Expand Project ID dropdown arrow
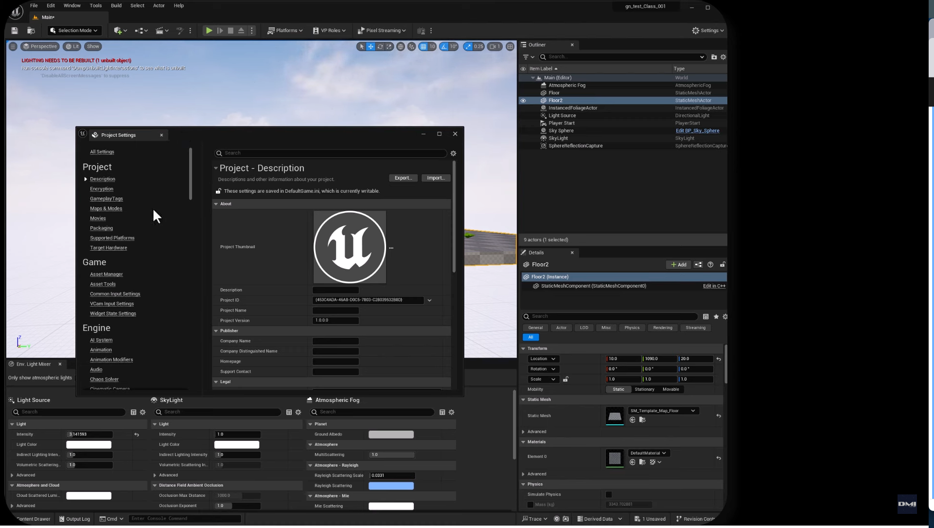 click(x=429, y=301)
